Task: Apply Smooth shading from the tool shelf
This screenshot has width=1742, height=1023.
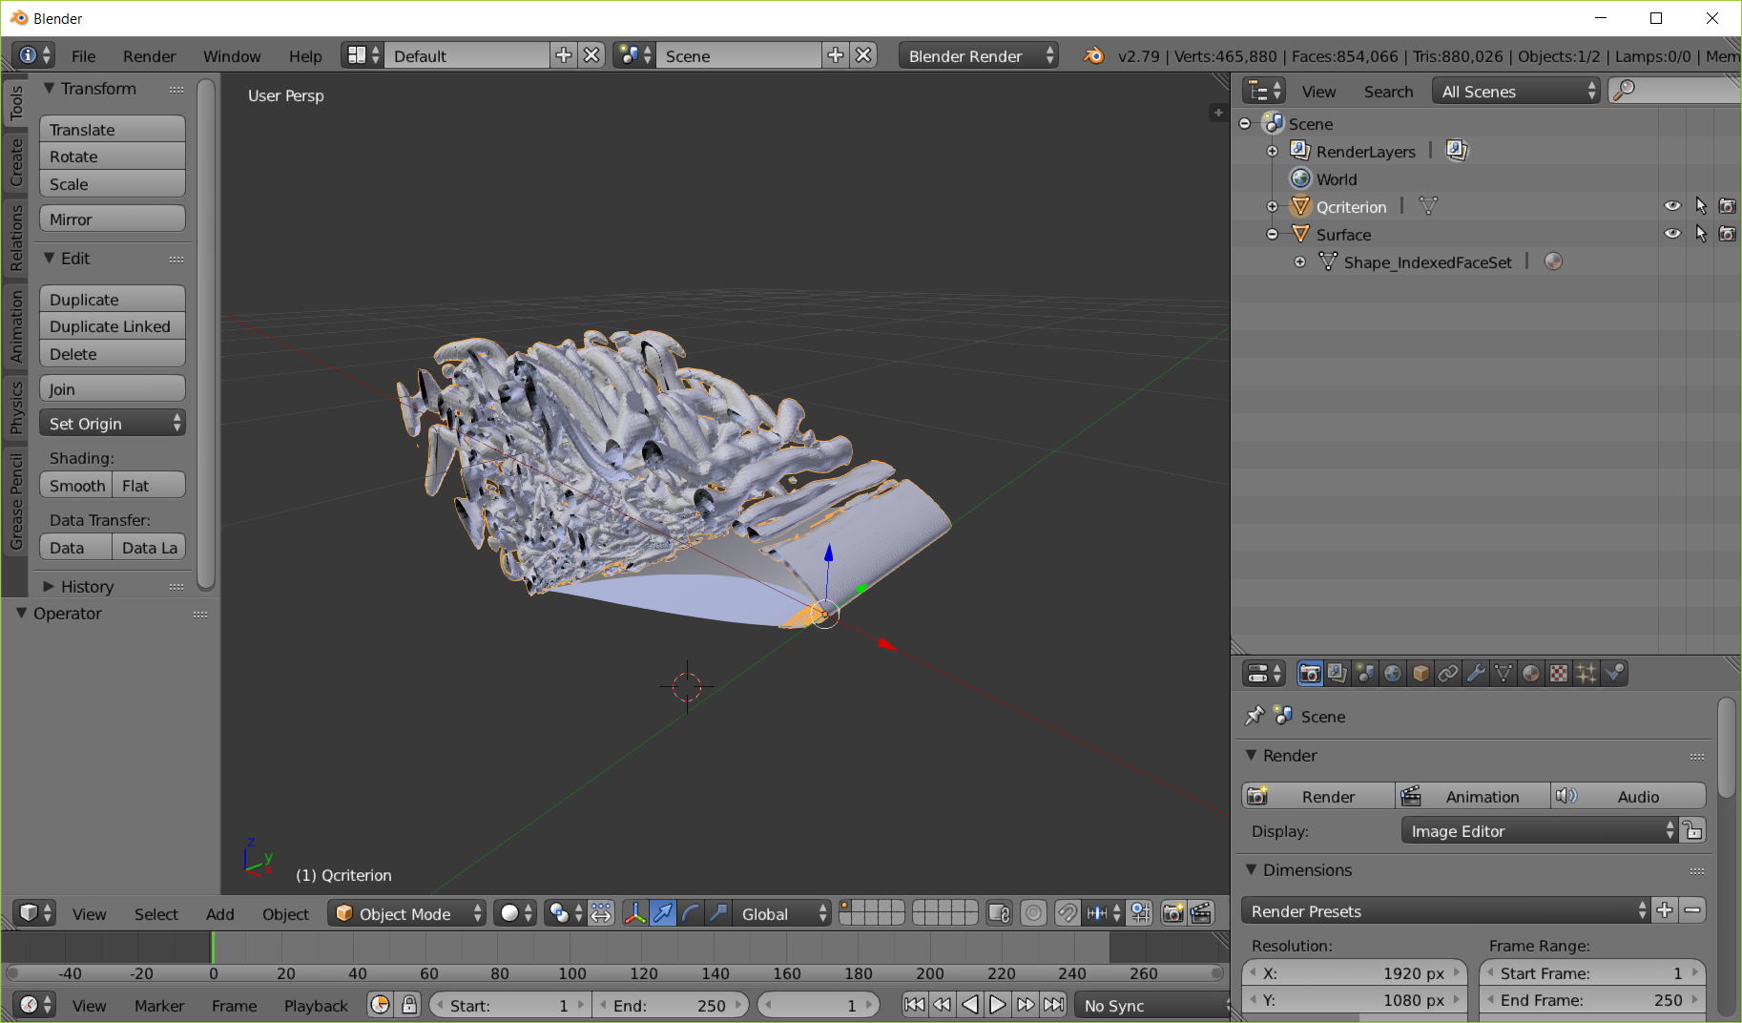Action: (75, 485)
